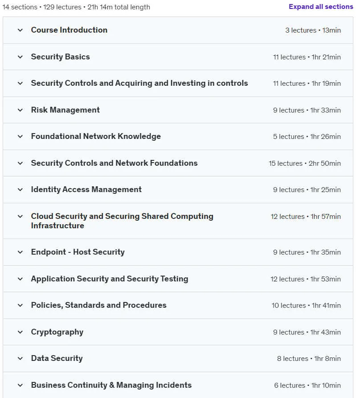Image resolution: width=356 pixels, height=398 pixels.
Task: Click chevron next to Policies, Standards and Procedures
Action: click(20, 306)
